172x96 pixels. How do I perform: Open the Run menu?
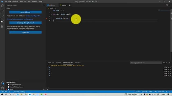[x=29, y=2]
